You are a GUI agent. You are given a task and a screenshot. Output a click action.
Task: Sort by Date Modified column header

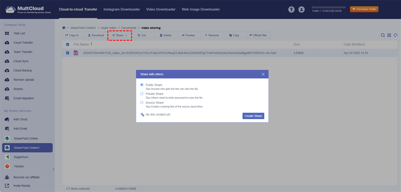[354, 44]
